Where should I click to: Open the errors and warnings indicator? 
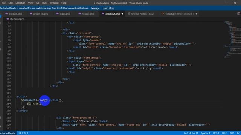[23, 133]
